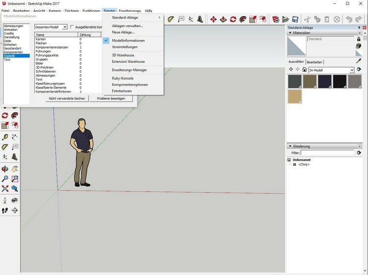The image size is (368, 275).
Task: Open the Hilfe menu
Action: click(148, 11)
